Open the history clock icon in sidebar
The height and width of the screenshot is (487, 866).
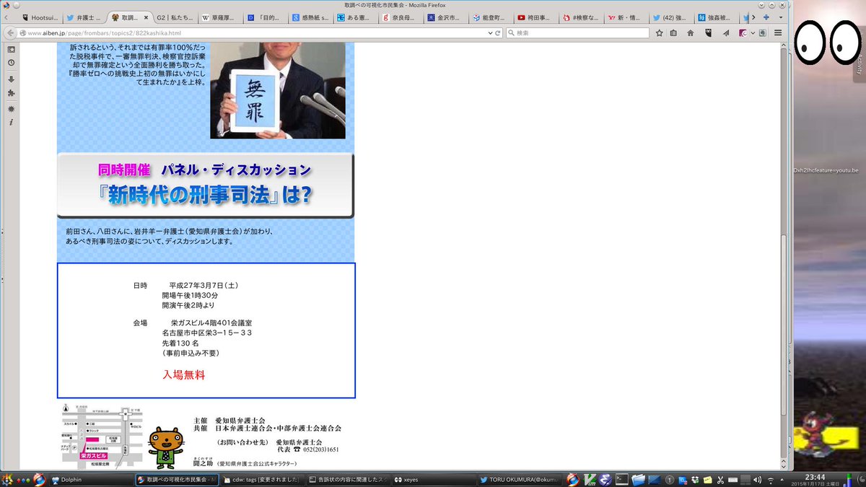click(11, 63)
